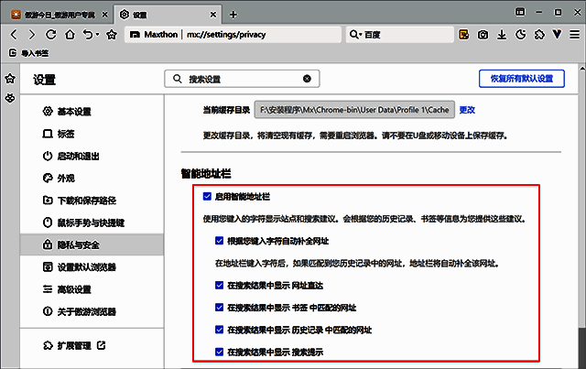The image size is (586, 369).
Task: Toggle 根据您键入字符自动补全网址 checkbox
Action: coord(220,241)
